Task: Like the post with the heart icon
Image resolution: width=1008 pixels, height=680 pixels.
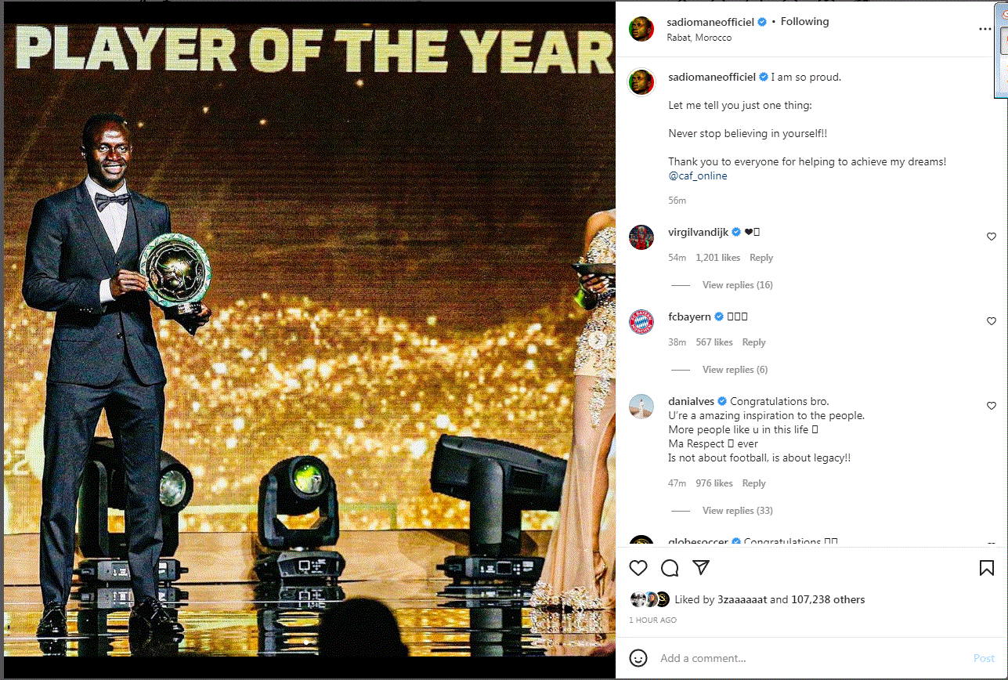Action: coord(638,568)
